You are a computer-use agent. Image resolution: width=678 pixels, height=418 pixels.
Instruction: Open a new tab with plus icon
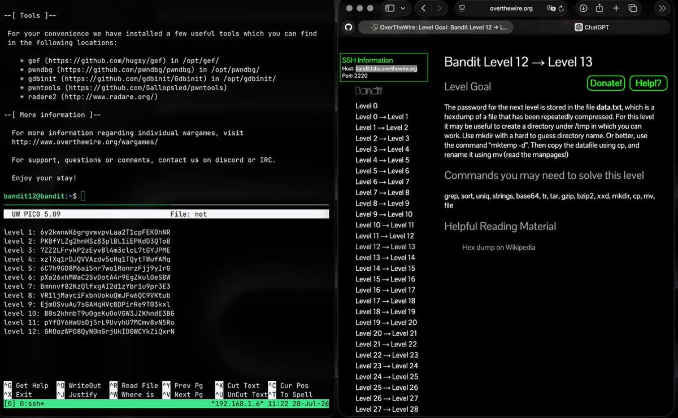[616, 8]
